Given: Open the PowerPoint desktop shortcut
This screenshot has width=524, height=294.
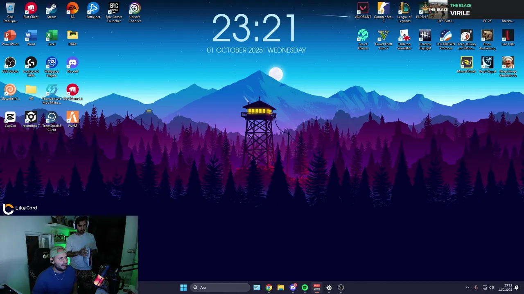Looking at the screenshot, I should [x=10, y=38].
